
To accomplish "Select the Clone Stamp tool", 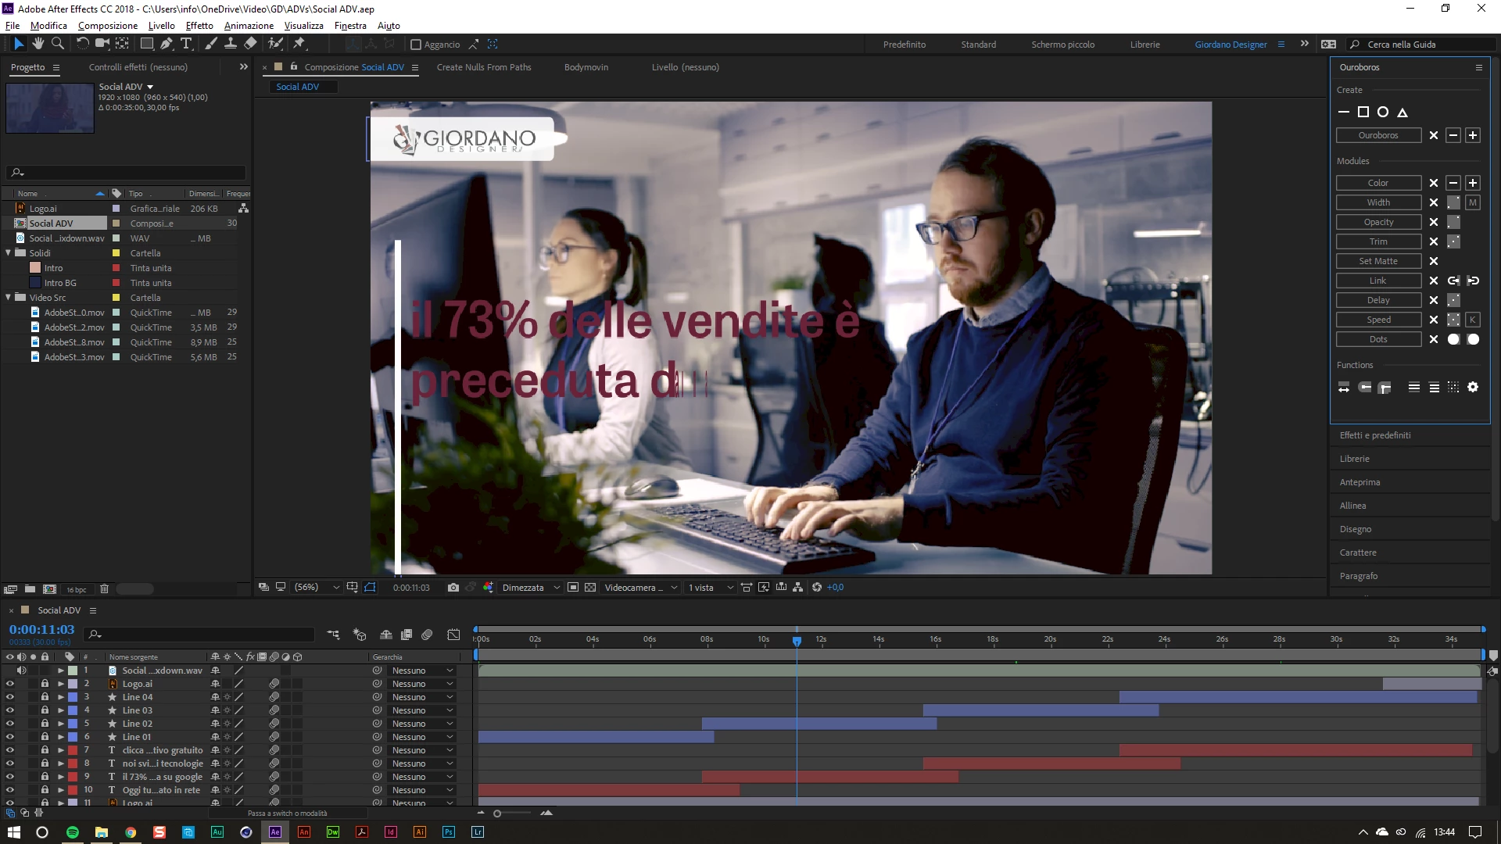I will pos(231,44).
